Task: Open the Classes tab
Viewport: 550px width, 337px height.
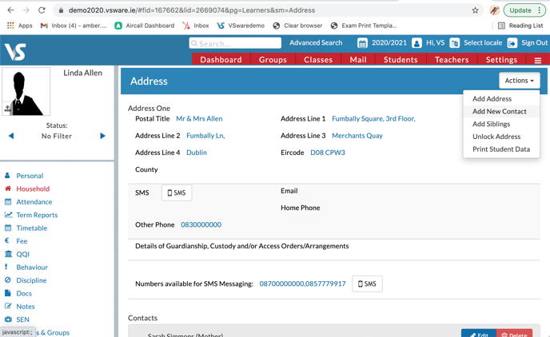Action: click(318, 60)
